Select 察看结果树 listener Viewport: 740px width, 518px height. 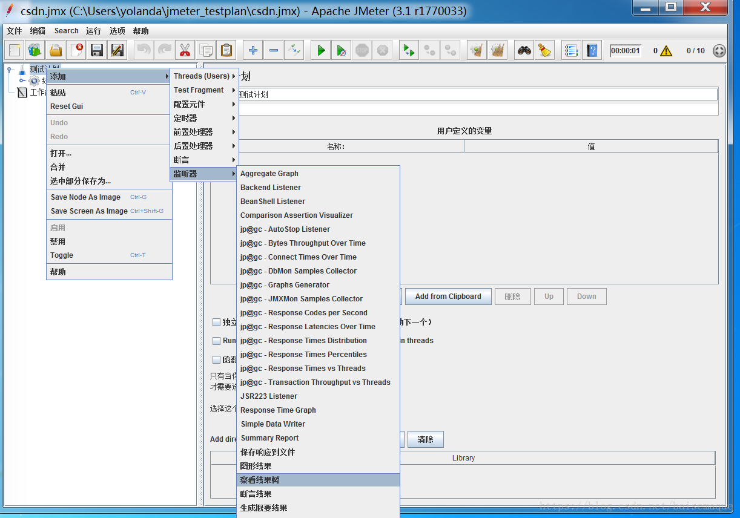(318, 480)
